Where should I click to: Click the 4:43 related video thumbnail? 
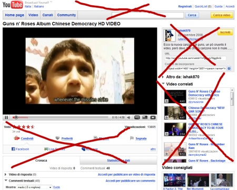[x=175, y=96]
